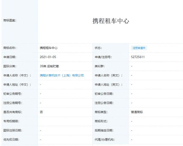The height and width of the screenshot is (146, 183).
Task: Click the 是否共有商标 label
Action: tap(13, 112)
